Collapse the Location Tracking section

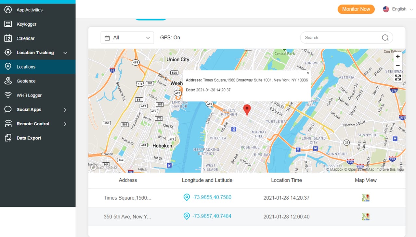[x=65, y=53]
